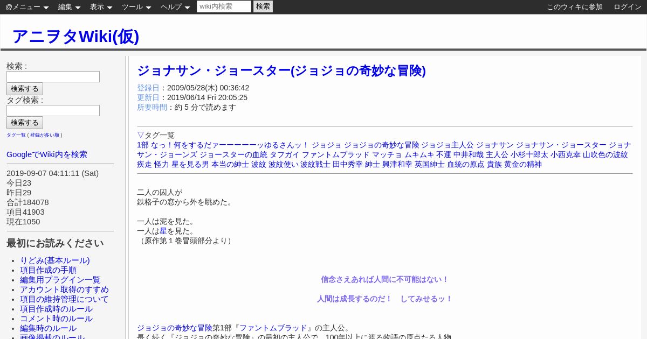Open GoogleでWiki内を検索 link
The width and height of the screenshot is (647, 339).
tap(47, 154)
